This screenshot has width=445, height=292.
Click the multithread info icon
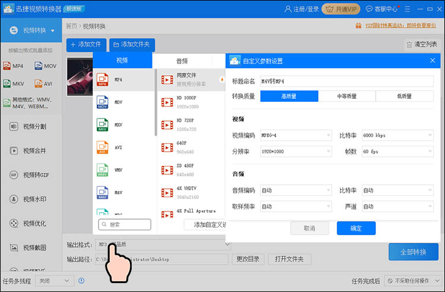(x=81, y=281)
